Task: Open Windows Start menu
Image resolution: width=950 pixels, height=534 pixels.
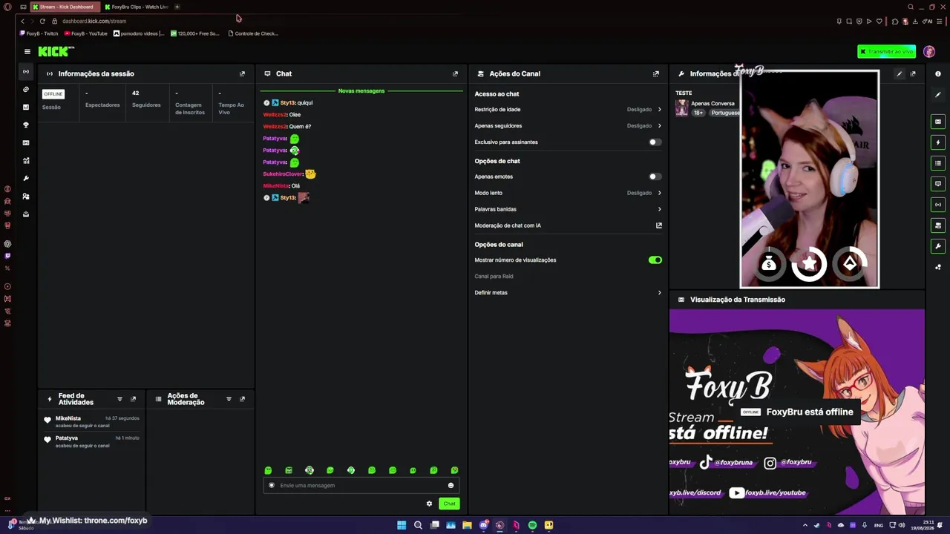Action: (402, 525)
